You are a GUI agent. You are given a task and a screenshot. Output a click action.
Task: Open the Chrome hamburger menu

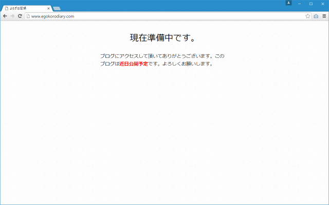[324, 16]
